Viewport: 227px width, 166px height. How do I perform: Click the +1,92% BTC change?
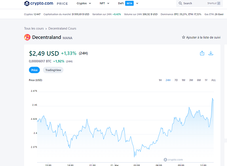click(x=59, y=61)
